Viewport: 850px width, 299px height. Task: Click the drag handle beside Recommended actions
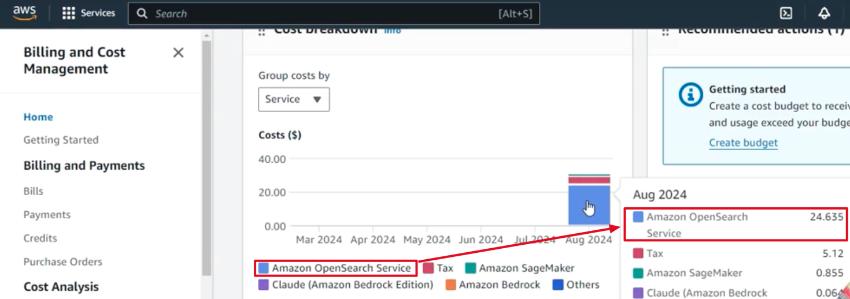[666, 31]
